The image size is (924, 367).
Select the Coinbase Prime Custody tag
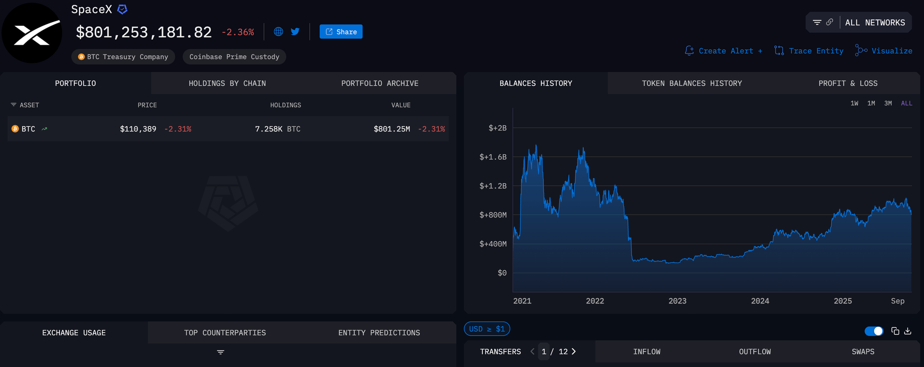[234, 57]
